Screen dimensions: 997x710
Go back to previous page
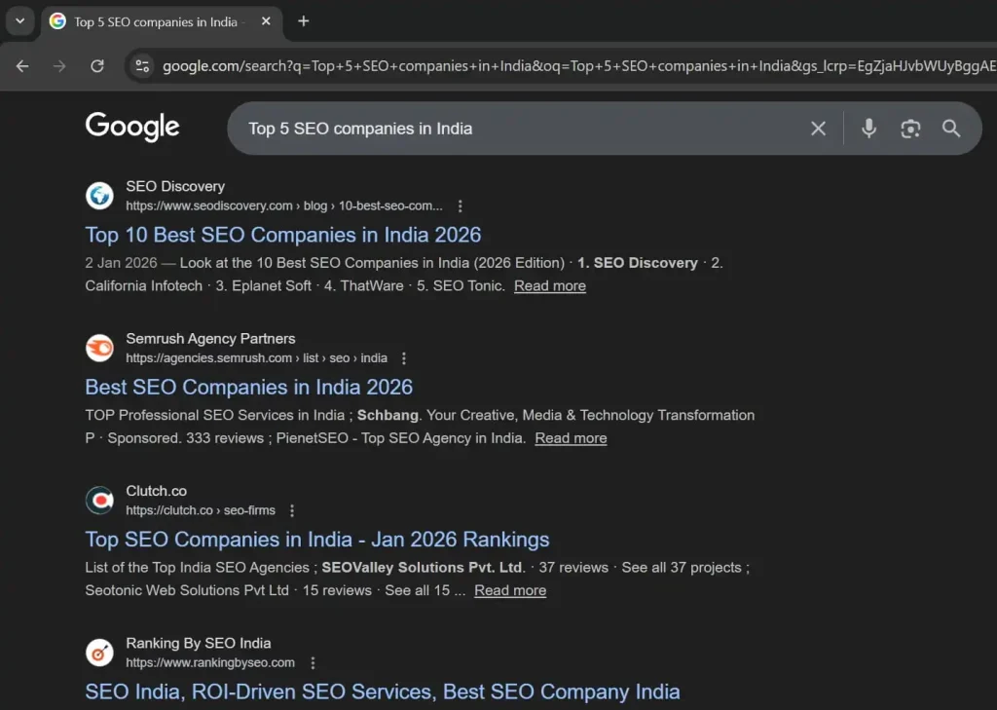(22, 66)
